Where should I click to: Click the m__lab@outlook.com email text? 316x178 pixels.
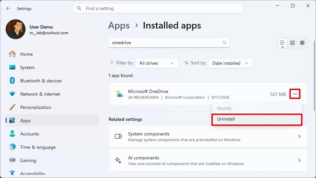point(49,33)
